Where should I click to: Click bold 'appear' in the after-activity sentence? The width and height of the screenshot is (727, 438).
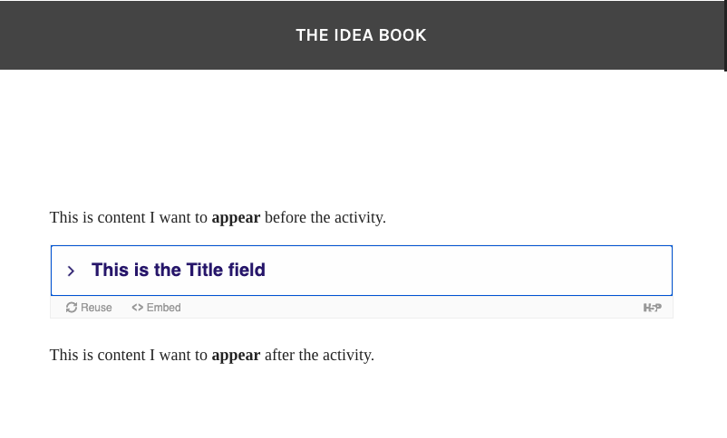[236, 355]
